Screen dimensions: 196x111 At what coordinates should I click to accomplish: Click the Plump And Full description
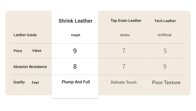pos(76,82)
